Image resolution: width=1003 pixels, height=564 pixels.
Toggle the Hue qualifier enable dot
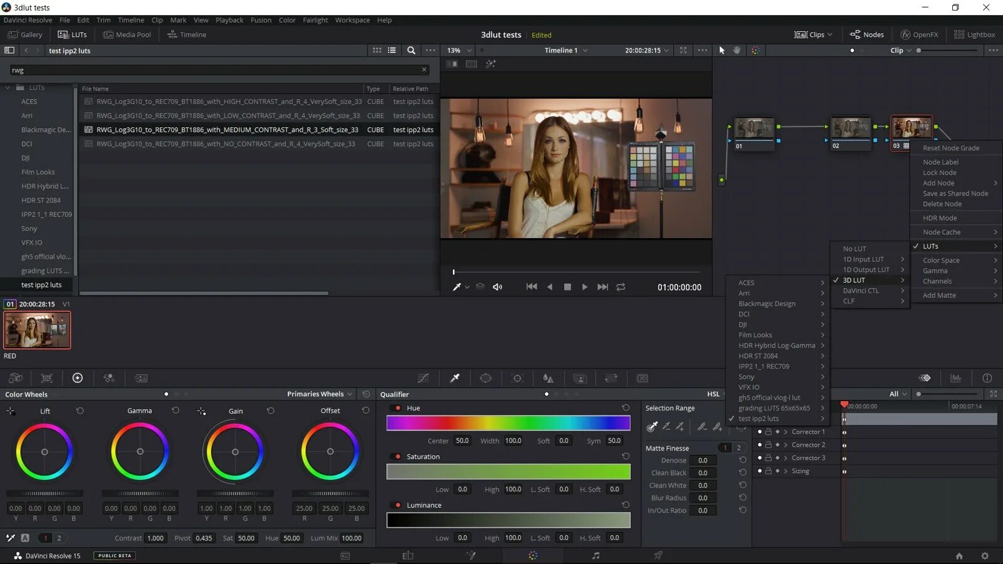point(398,408)
